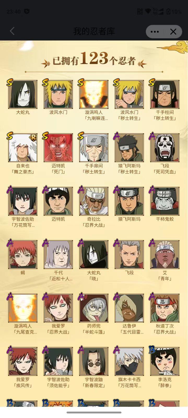Open 漩涡鸣人「九喇嘛连…」 glowing portrait

point(94,94)
